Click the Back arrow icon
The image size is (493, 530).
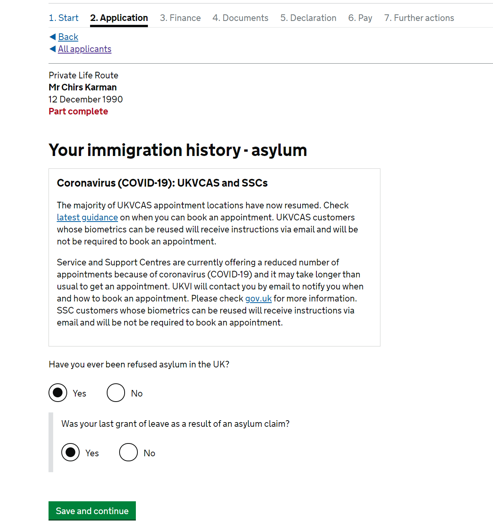pyautogui.click(x=53, y=37)
